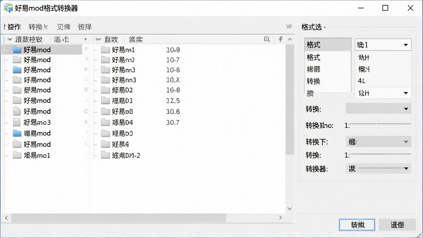The width and height of the screenshot is (423, 238).
Task: Select the last tree entry ending in mo1
Action: (x=37, y=155)
